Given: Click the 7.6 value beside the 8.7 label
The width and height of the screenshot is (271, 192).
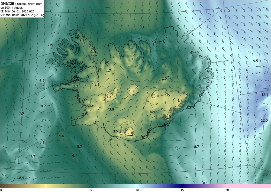Looking at the screenshot, I should click(177, 147).
